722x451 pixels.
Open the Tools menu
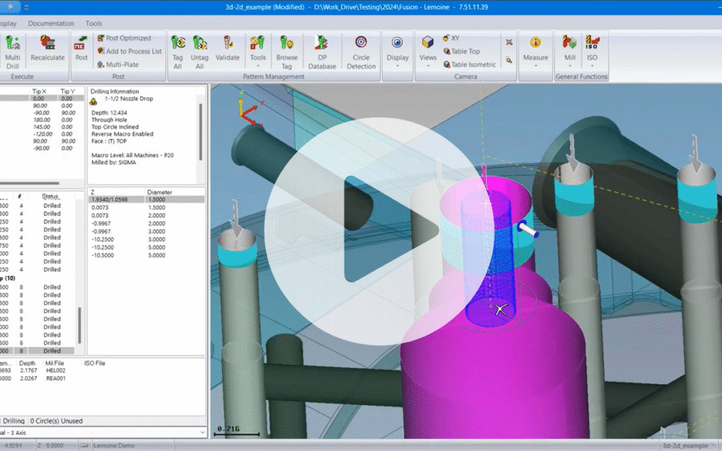click(94, 23)
